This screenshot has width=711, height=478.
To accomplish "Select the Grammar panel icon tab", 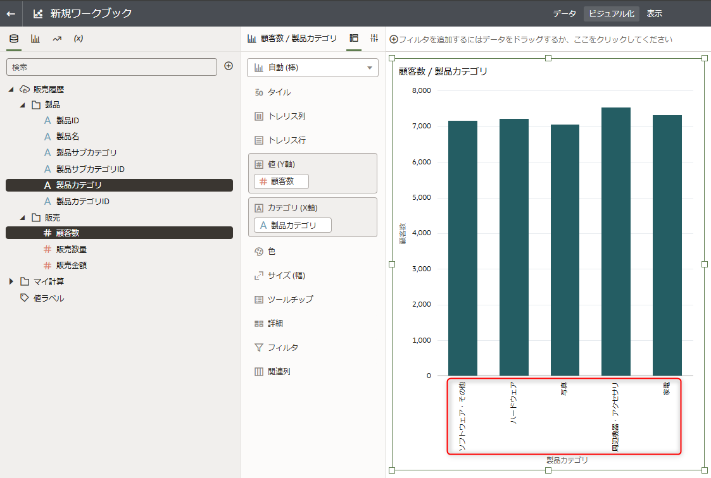I will click(354, 39).
